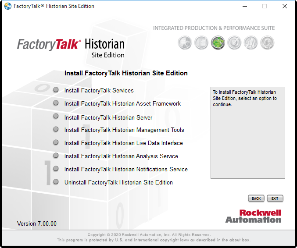Image resolution: width=297 pixels, height=248 pixels.
Task: Click the installer disc icon in title bar
Action: click(8, 6)
